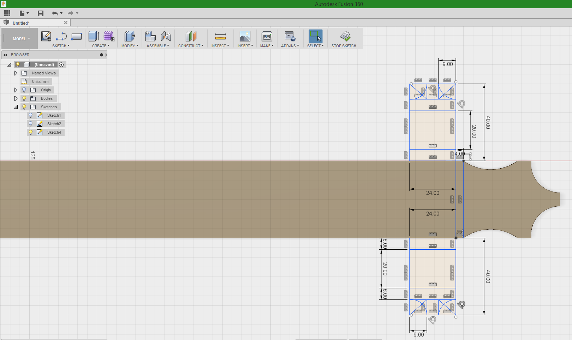572x340 pixels.
Task: Open the Undo history dropdown arrow
Action: pyautogui.click(x=61, y=13)
